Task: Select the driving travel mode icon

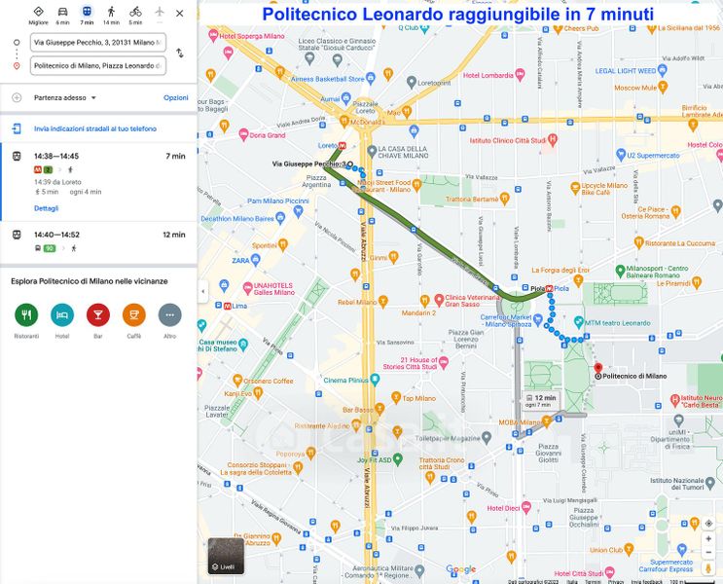Action: click(62, 12)
